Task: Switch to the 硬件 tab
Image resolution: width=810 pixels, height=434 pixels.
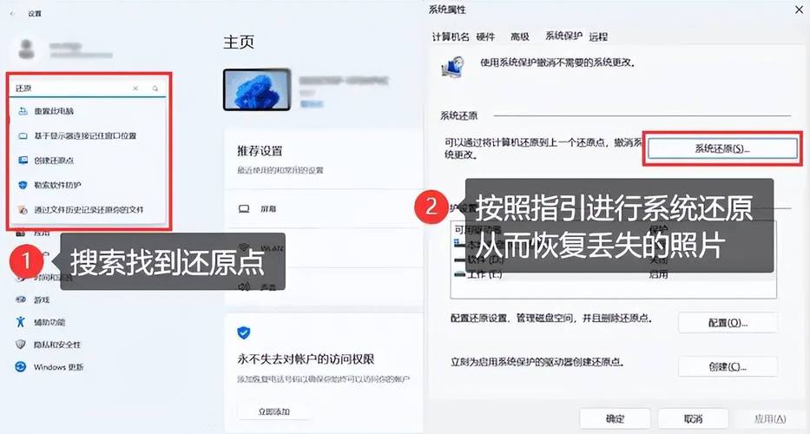Action: click(x=485, y=36)
